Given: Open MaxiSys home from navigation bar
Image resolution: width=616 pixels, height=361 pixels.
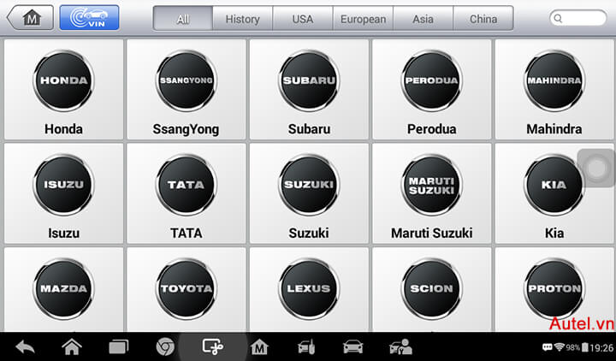Looking at the screenshot, I should [x=259, y=347].
